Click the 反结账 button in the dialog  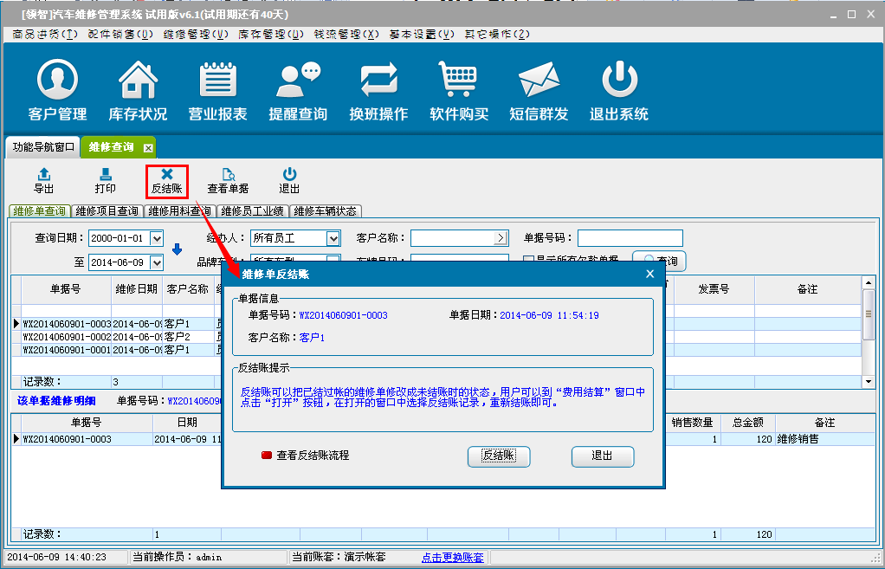498,456
